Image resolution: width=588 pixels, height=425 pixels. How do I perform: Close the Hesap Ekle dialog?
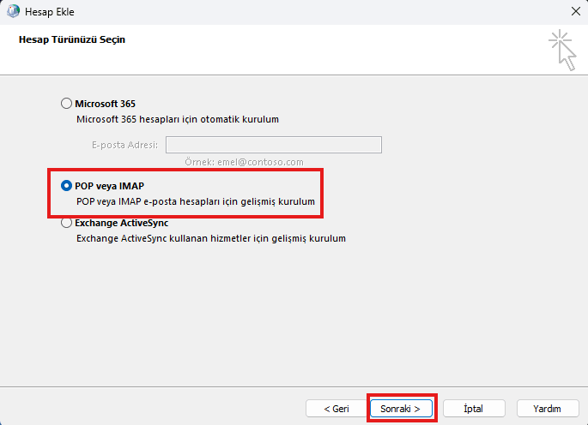point(576,12)
